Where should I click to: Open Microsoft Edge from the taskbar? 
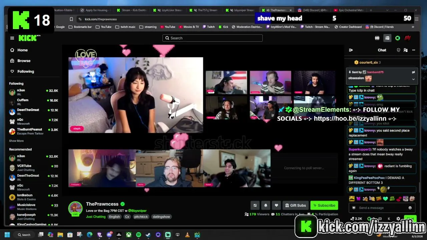pyautogui.click(x=89, y=235)
